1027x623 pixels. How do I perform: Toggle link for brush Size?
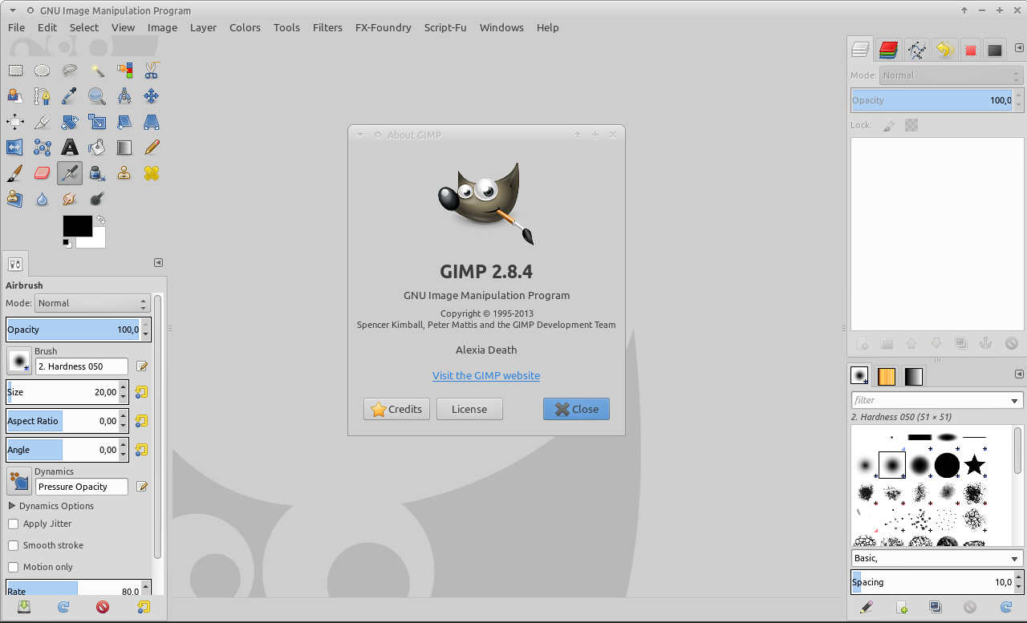[141, 392]
